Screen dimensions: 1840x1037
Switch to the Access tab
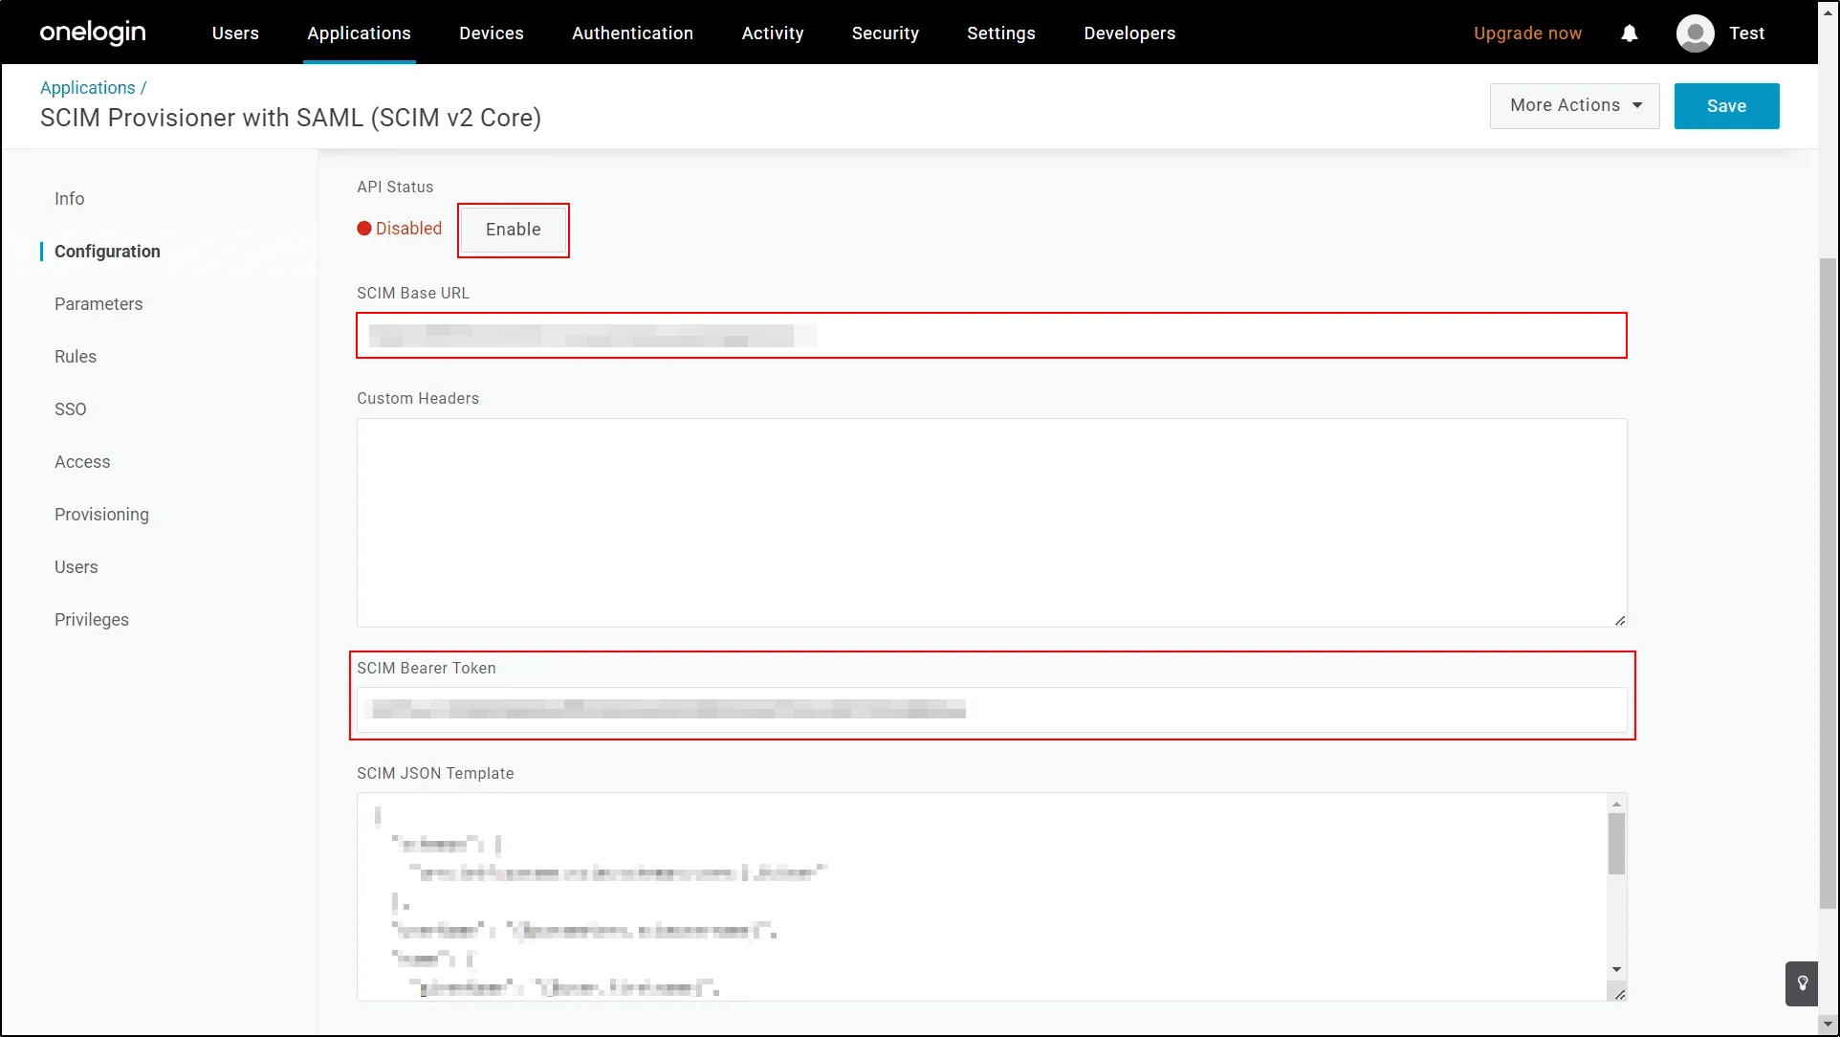[x=82, y=462]
